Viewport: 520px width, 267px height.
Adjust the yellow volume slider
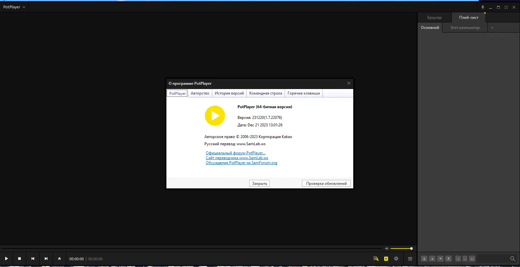click(401, 248)
